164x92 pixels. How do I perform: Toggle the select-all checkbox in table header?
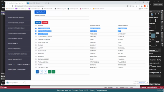pos(36,26)
